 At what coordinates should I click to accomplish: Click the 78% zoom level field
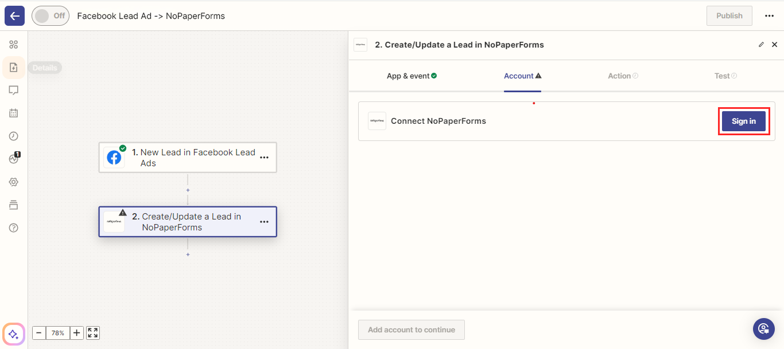click(58, 333)
